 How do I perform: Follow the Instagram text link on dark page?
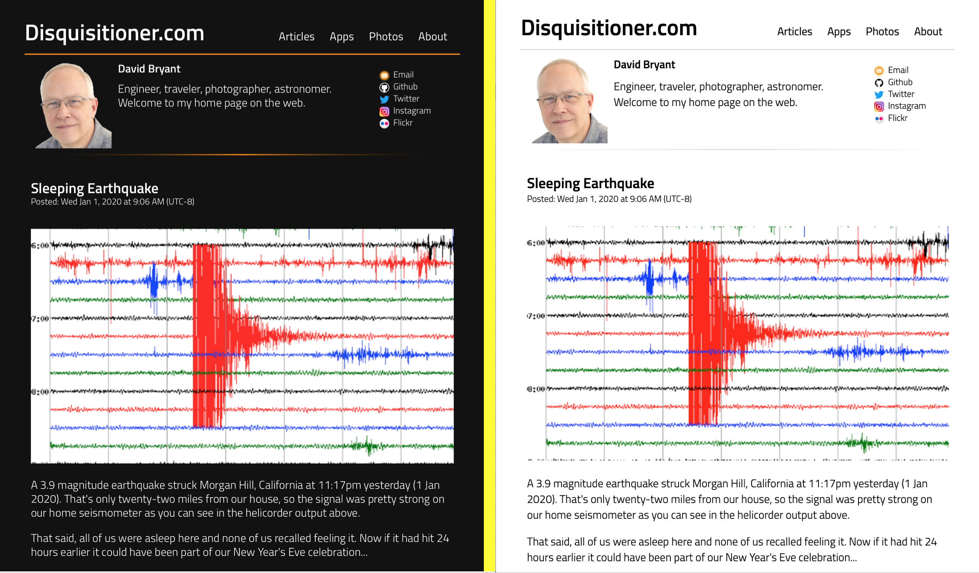[412, 110]
